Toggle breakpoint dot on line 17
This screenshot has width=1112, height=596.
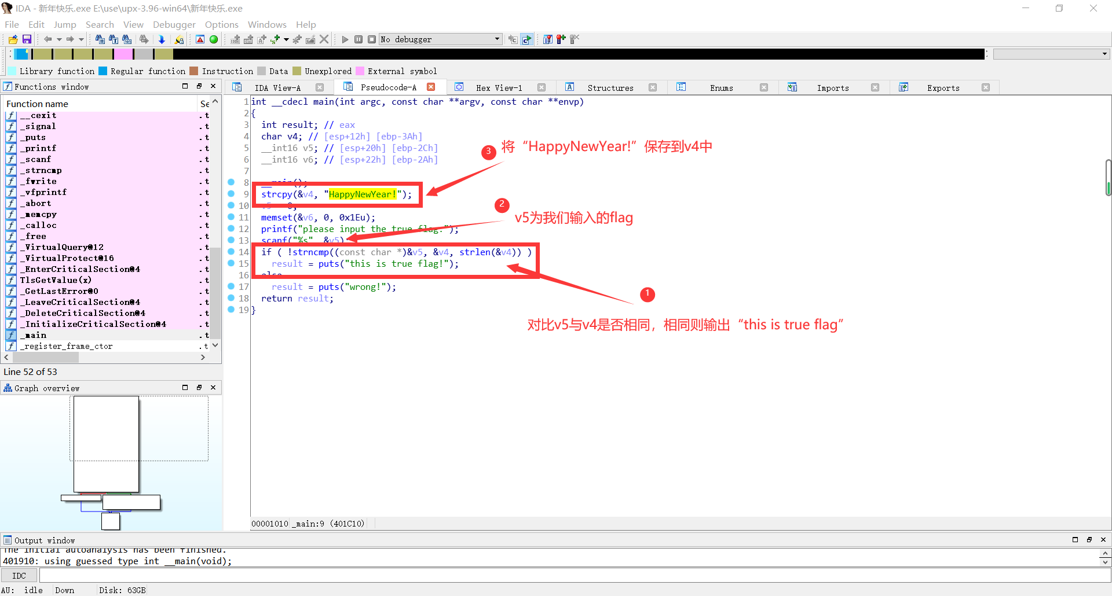point(231,286)
